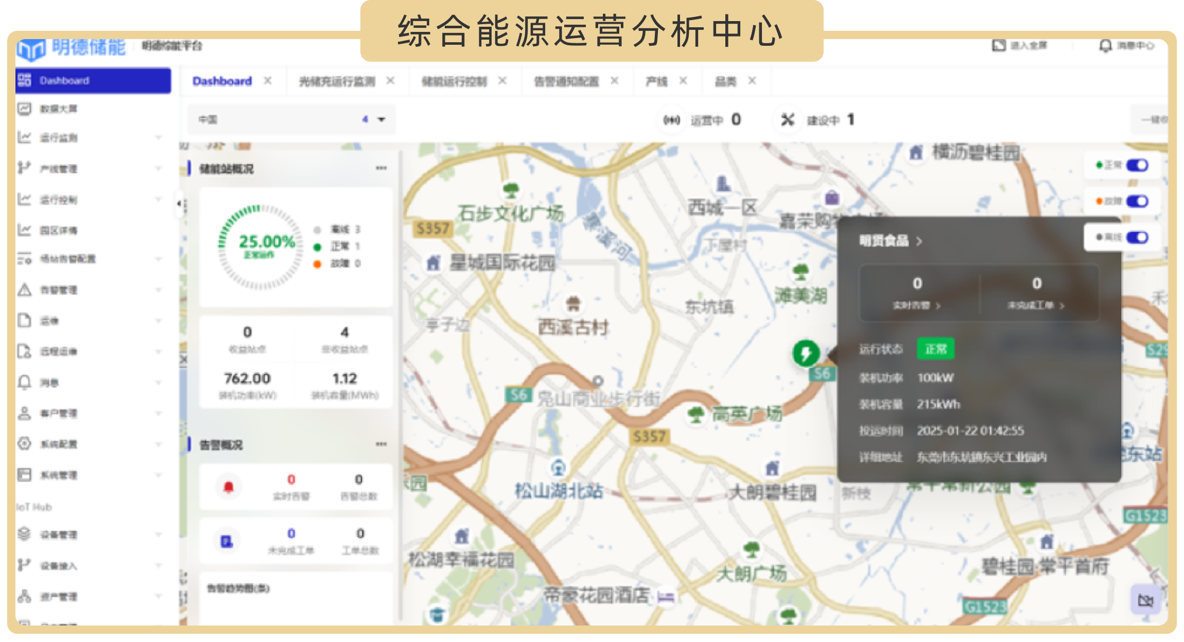Switch to the 品类 tab
Screen dimensions: 1184x642
point(725,81)
